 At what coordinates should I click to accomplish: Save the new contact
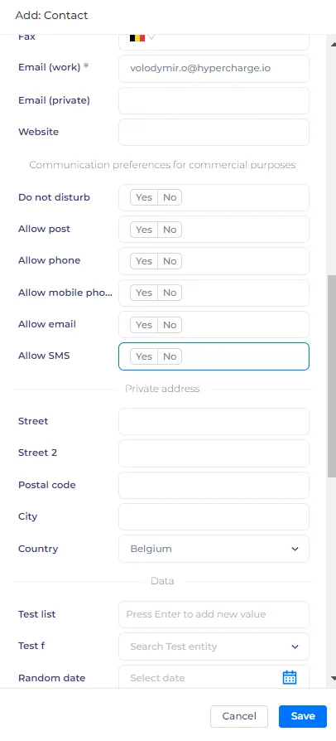pyautogui.click(x=303, y=716)
